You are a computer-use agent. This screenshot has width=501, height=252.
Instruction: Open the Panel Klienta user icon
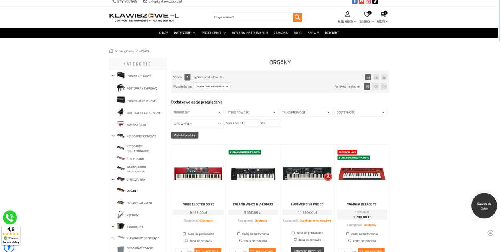[347, 14]
